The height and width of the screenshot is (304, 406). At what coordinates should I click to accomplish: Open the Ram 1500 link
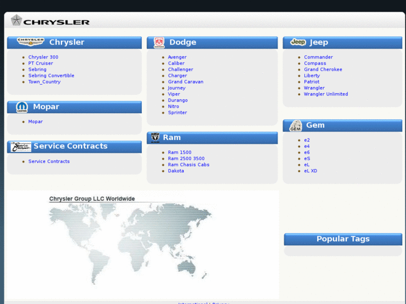pos(179,152)
